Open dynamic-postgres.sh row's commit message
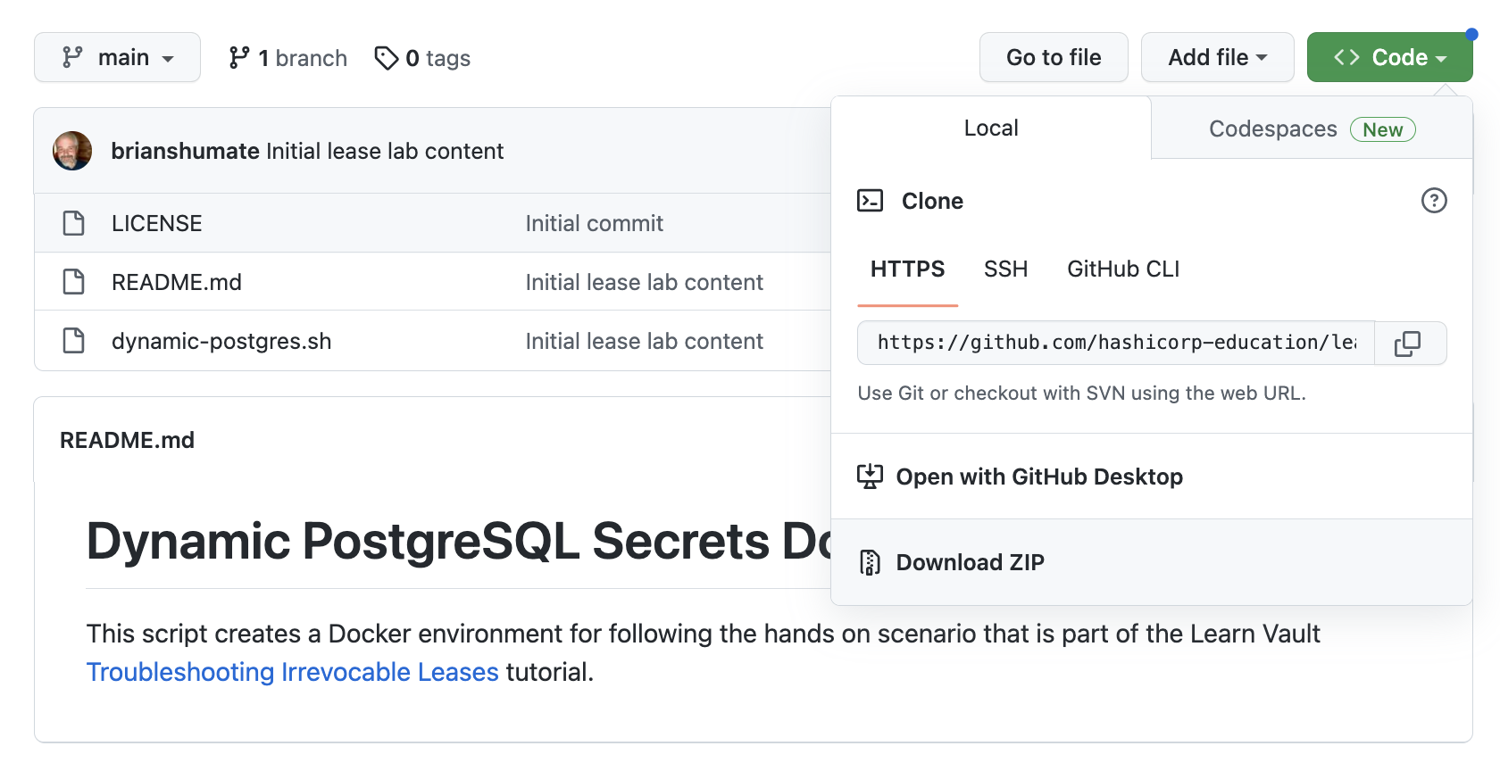 pos(644,341)
